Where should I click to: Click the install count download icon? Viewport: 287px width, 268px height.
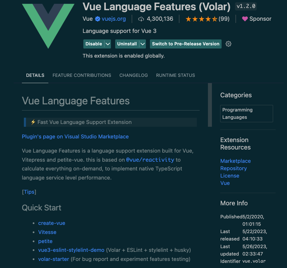click(x=141, y=19)
